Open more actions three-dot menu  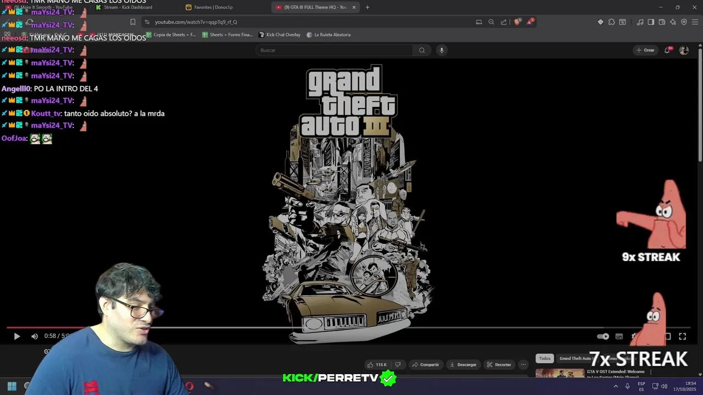523,364
